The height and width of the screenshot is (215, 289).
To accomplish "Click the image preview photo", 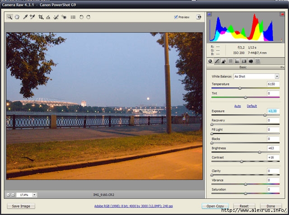I will (x=104, y=106).
